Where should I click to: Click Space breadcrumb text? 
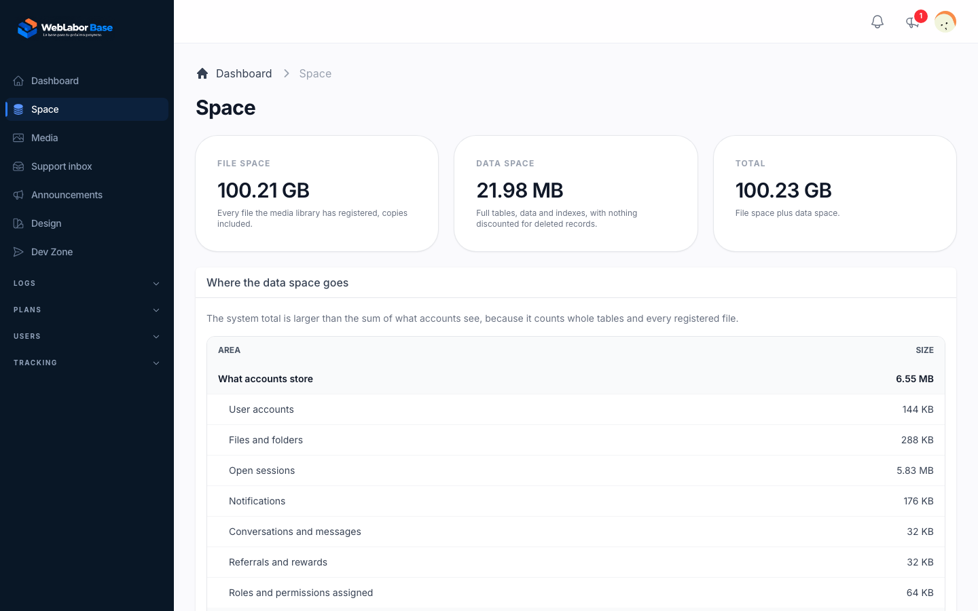(315, 73)
